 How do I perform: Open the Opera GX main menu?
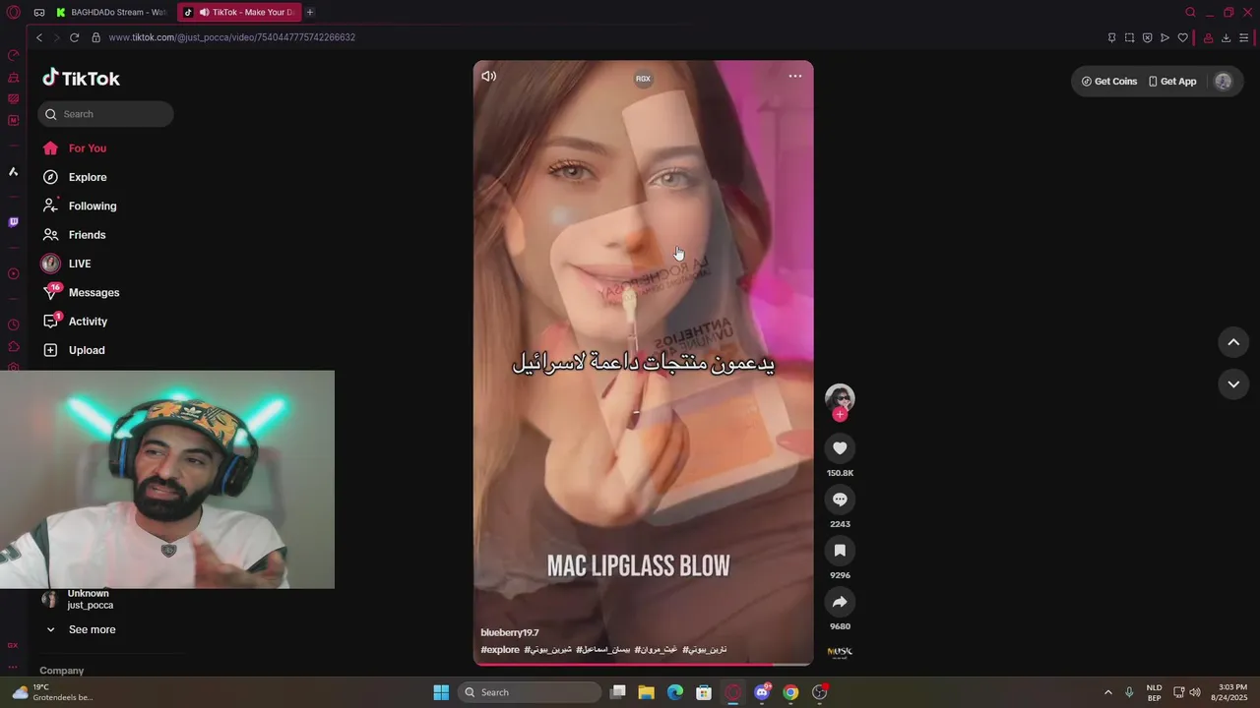coord(13,12)
